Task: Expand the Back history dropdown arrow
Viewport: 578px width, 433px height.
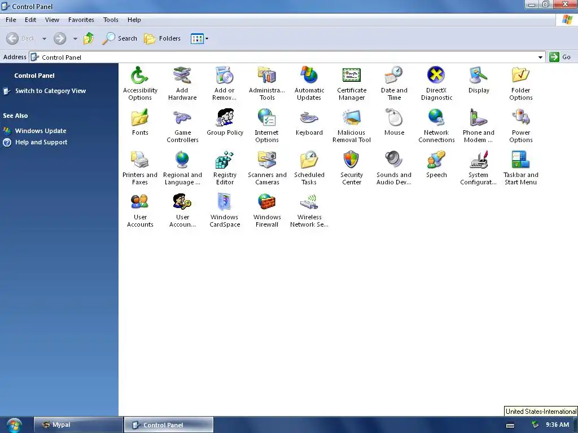Action: point(44,39)
